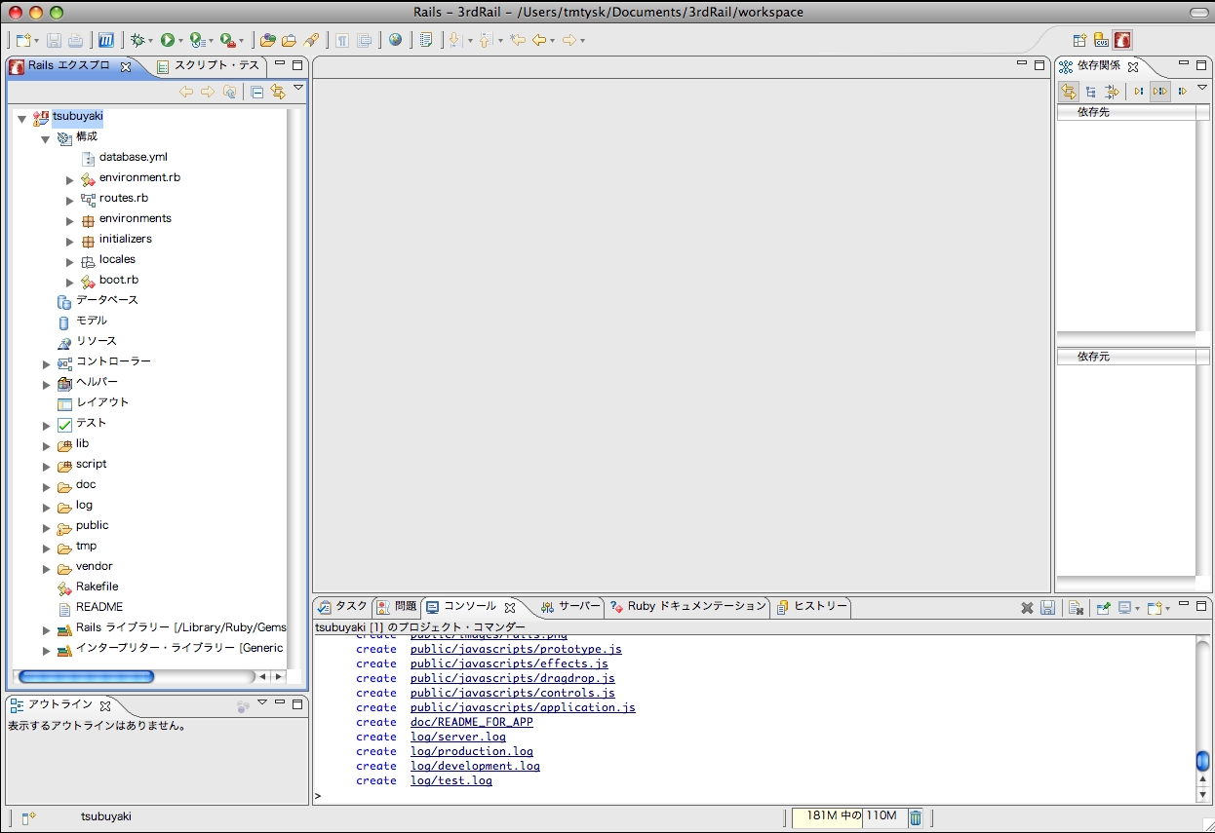The image size is (1215, 833).
Task: Toggle dependency arrows icon in 依存関係 view
Action: pos(1069,91)
